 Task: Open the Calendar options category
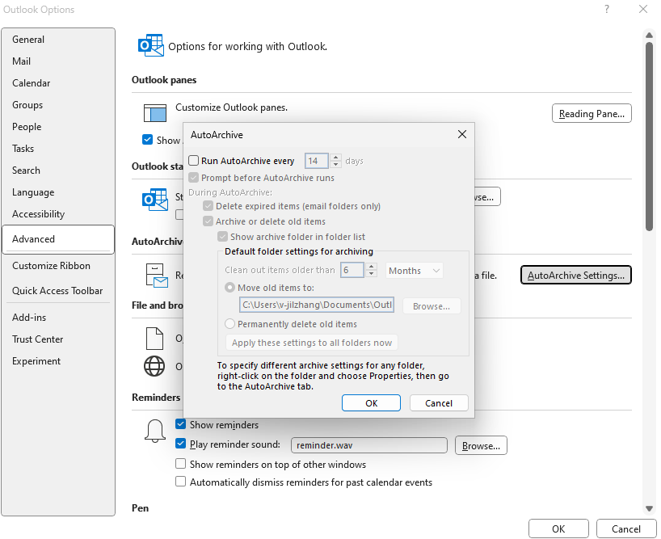57,83
